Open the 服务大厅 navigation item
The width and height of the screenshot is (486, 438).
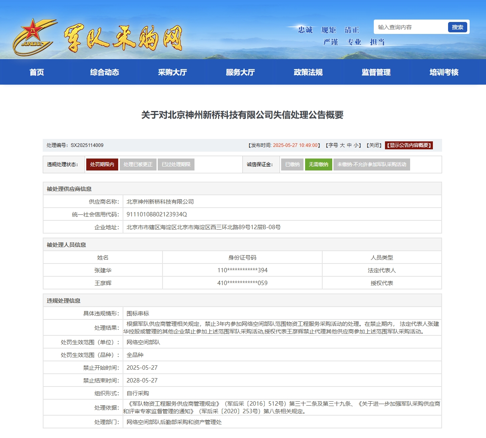240,72
